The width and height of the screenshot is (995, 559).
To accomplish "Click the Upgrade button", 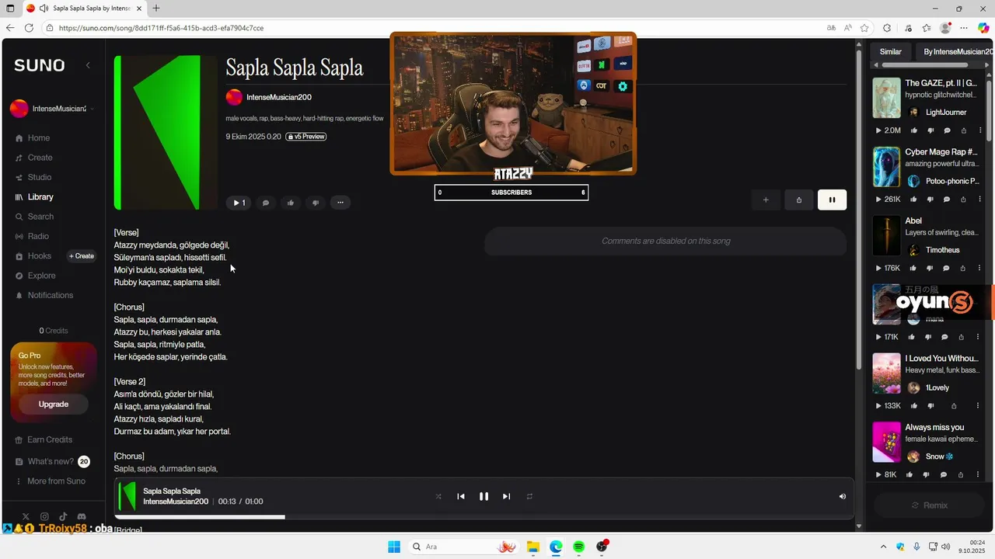I will click(54, 404).
